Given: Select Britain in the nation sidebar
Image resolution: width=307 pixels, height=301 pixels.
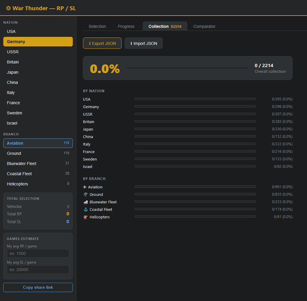Looking at the screenshot, I should click(x=38, y=62).
